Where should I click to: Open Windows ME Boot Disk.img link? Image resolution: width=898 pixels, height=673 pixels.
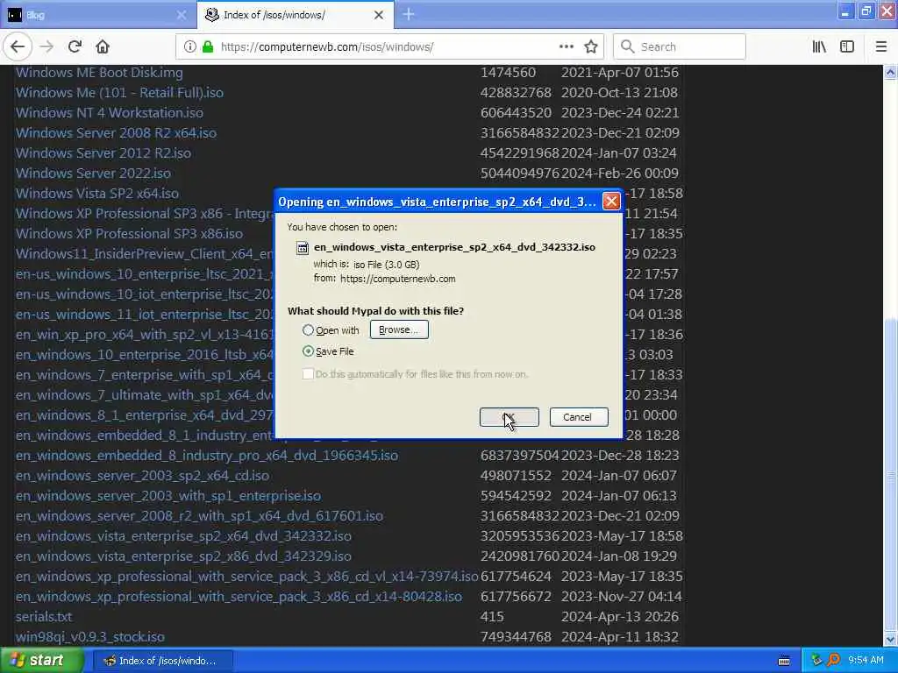click(100, 73)
